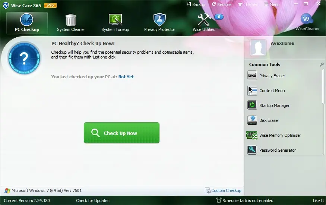This screenshot has height=205, width=326.
Task: Open the Custom Checkup link
Action: pos(223,190)
